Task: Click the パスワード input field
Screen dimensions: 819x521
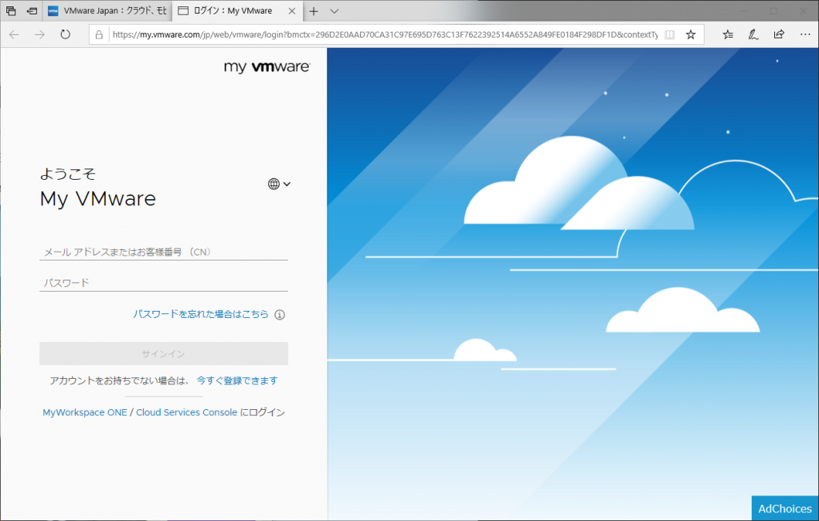Action: [x=163, y=283]
